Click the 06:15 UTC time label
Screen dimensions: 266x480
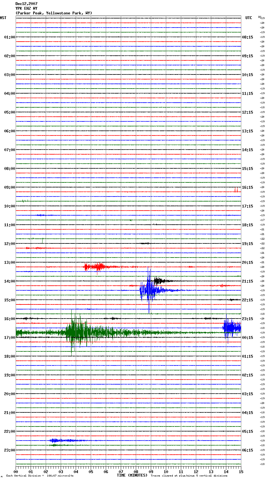click(x=248, y=450)
